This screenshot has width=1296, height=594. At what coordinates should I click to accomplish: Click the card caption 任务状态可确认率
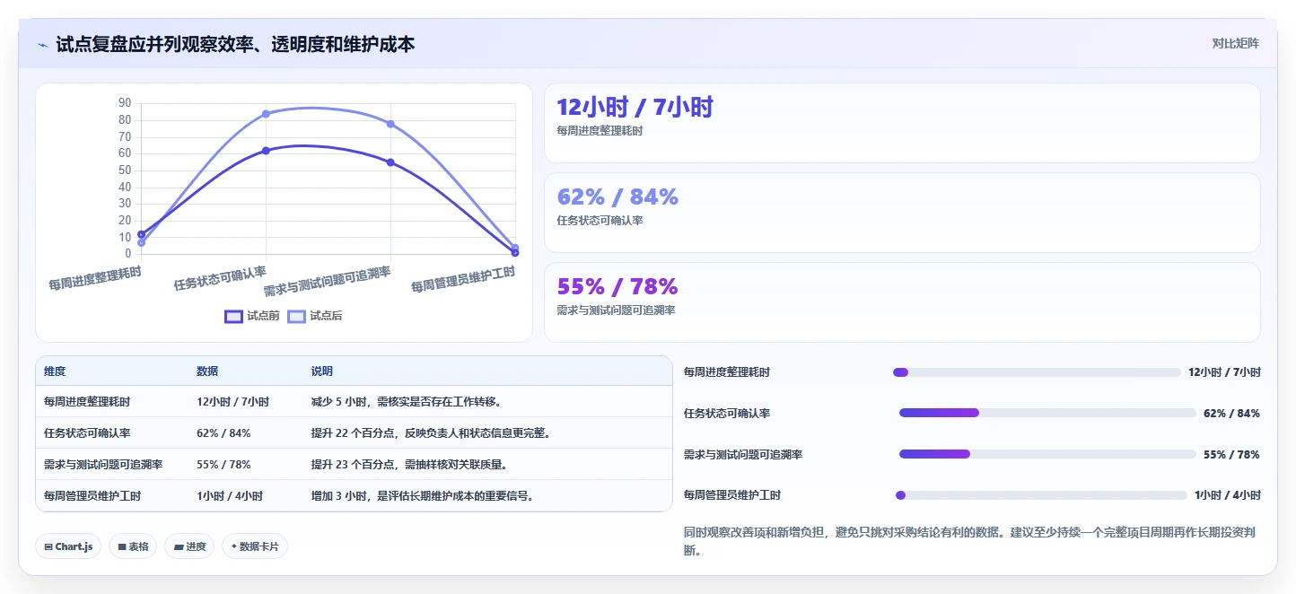pyautogui.click(x=600, y=221)
